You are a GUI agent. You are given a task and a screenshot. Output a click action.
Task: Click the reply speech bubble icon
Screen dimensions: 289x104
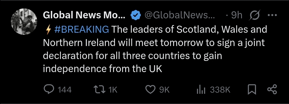(49, 90)
